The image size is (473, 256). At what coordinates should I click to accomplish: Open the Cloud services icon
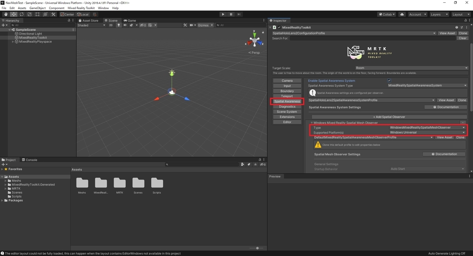[402, 14]
